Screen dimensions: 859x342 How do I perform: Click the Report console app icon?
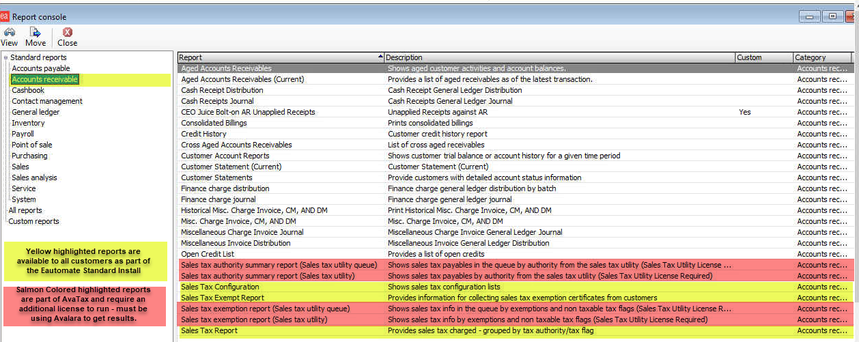pyautogui.click(x=5, y=16)
